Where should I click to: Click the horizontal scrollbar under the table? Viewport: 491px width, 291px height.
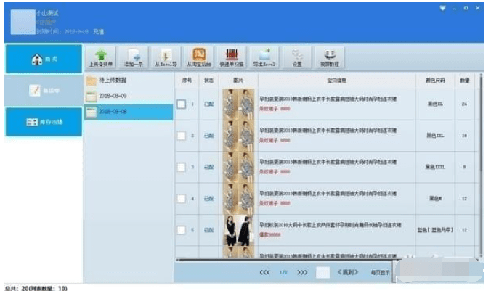tap(285, 260)
